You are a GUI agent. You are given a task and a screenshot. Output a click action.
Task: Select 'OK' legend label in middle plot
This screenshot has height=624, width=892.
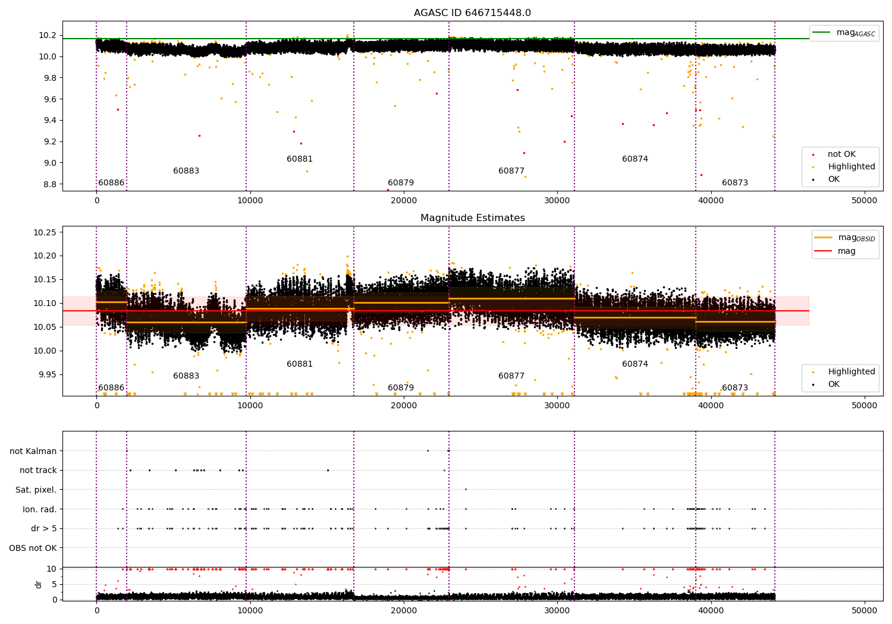tap(834, 385)
